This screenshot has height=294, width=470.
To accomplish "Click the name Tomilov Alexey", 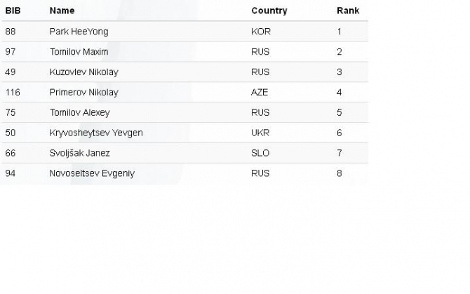I will (79, 112).
